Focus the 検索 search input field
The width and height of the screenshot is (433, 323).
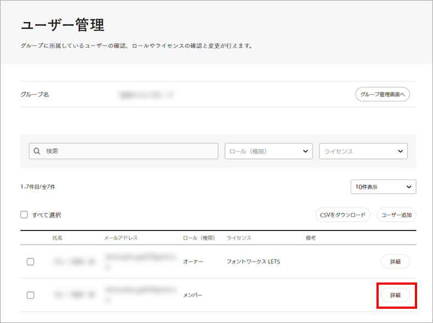pyautogui.click(x=129, y=152)
